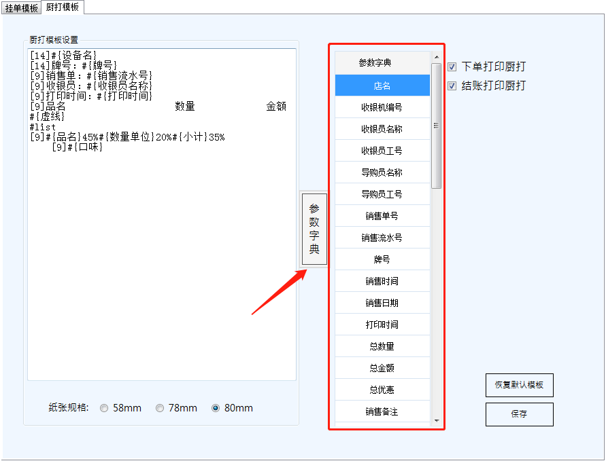The width and height of the screenshot is (606, 461).
Task: Select 销售时间 parameter
Action: pos(382,281)
